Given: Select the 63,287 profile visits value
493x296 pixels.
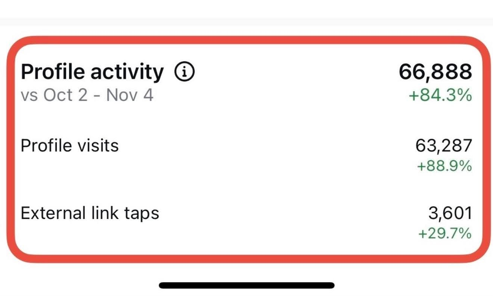Looking at the screenshot, I should click(x=443, y=146).
